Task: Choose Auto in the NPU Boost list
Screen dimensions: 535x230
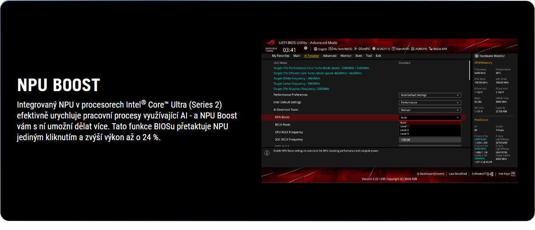Action: pyautogui.click(x=430, y=123)
